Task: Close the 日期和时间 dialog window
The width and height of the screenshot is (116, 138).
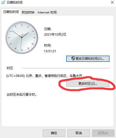Action: coord(112,2)
